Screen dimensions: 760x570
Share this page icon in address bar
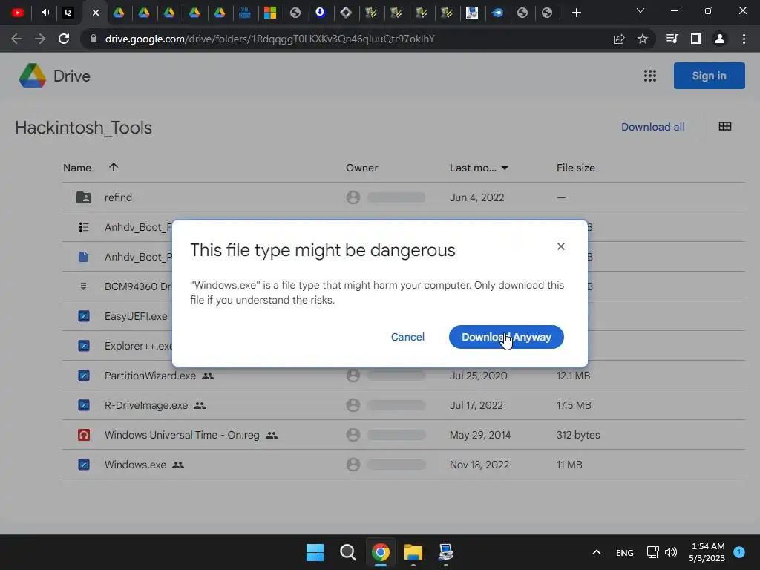pos(619,39)
